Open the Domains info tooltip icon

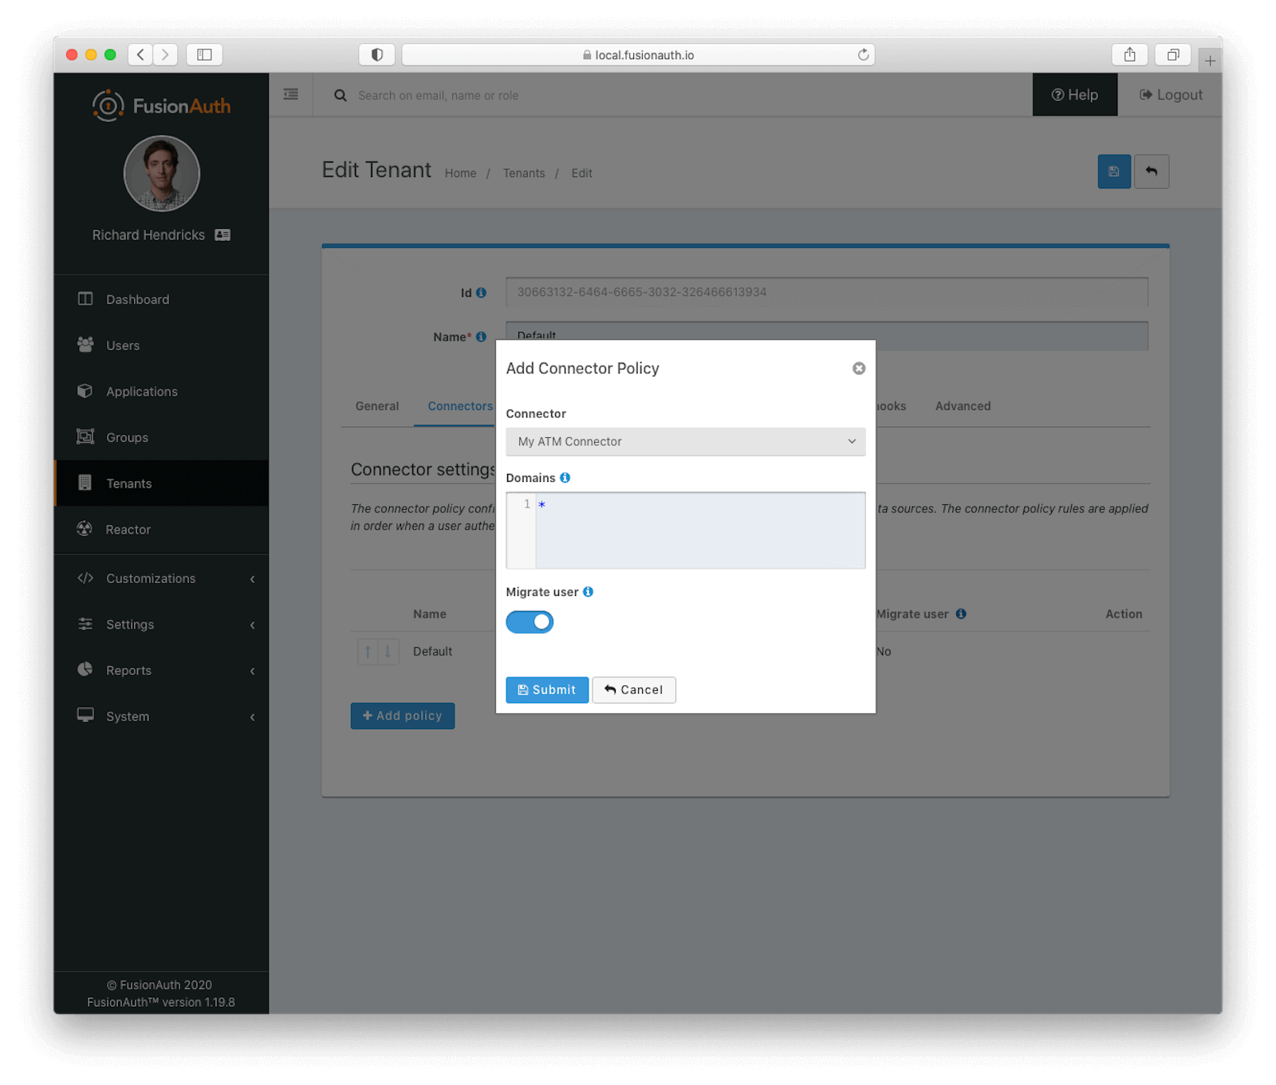[565, 477]
